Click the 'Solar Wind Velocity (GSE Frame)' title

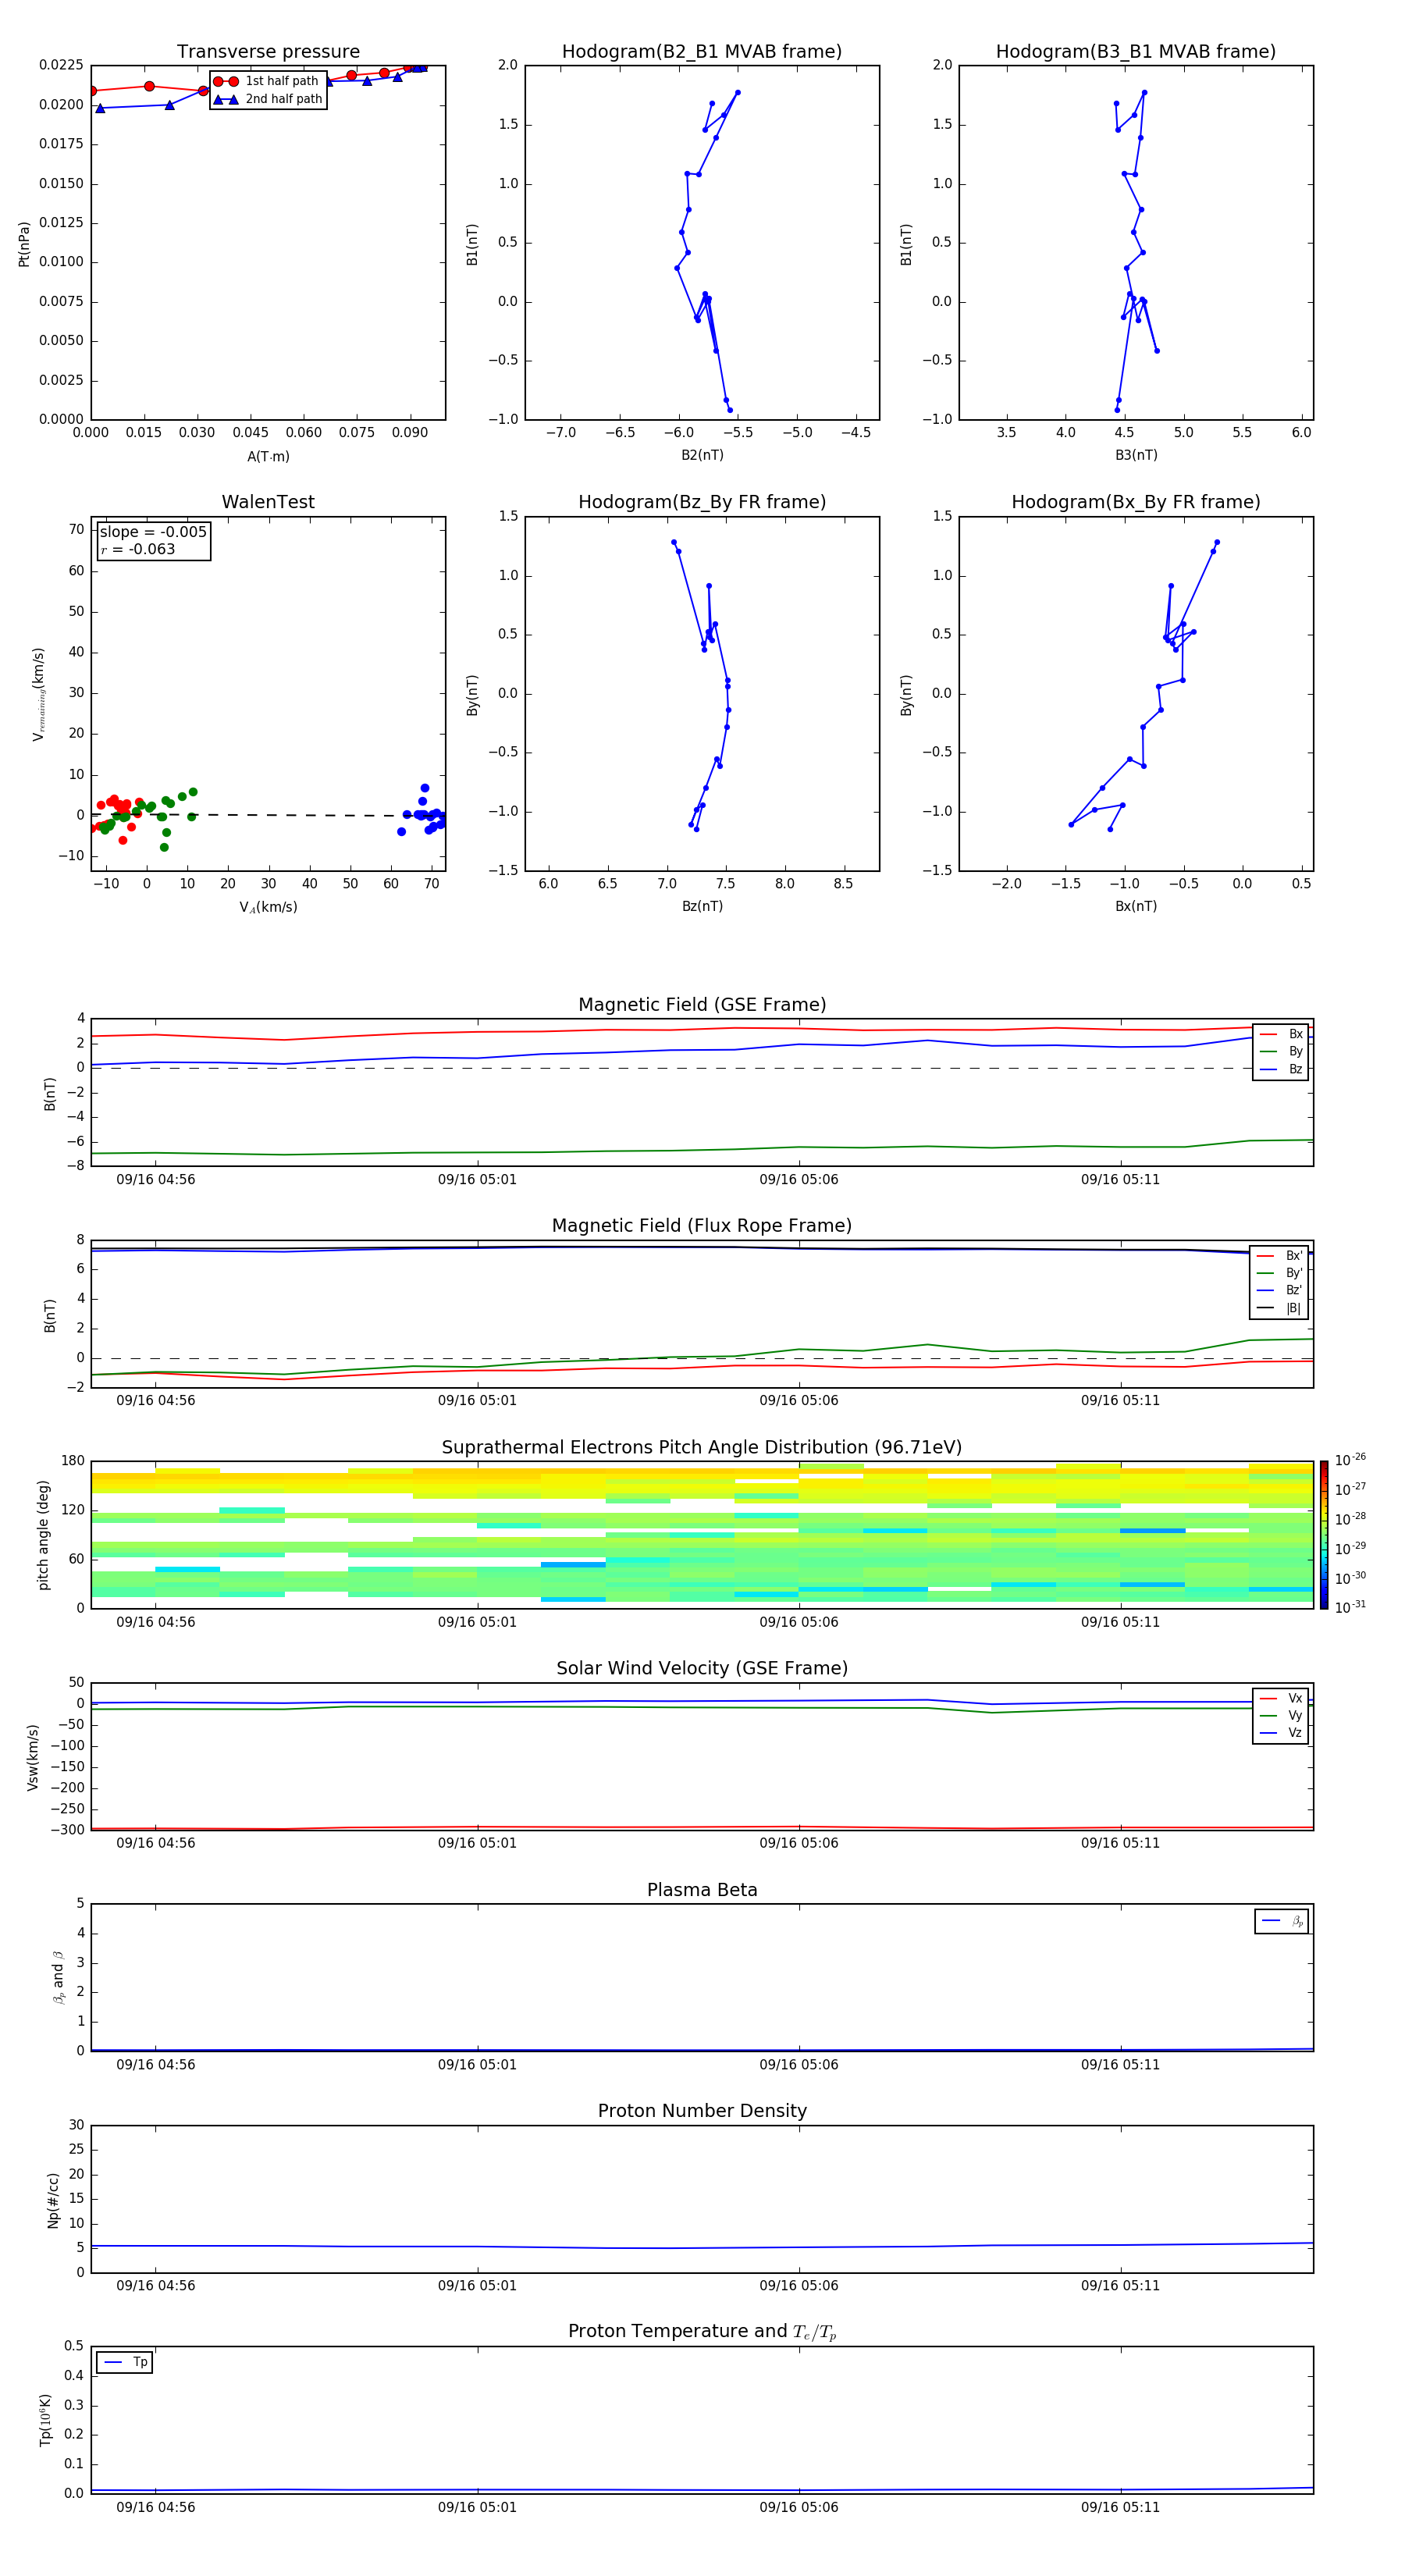(702, 1669)
